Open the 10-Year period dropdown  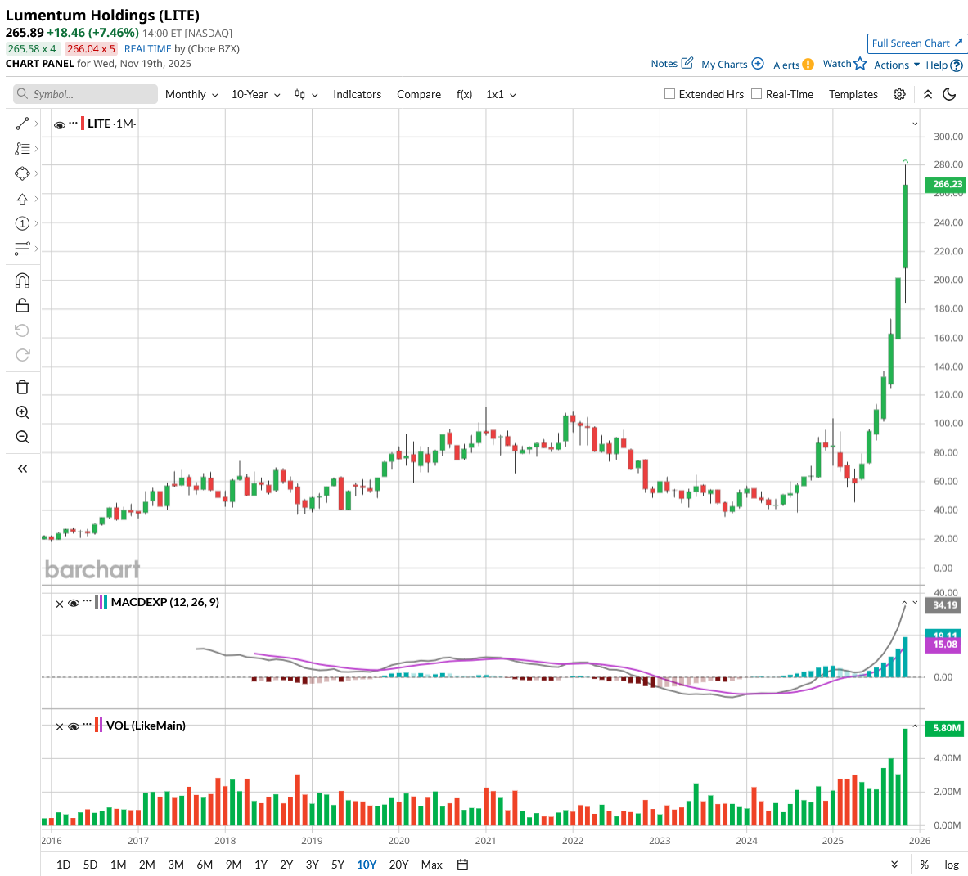pos(255,94)
